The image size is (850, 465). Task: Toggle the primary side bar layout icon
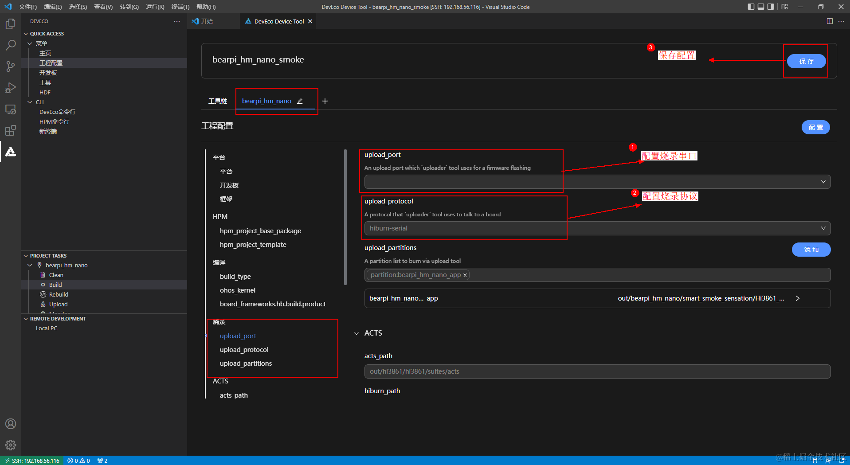(751, 7)
